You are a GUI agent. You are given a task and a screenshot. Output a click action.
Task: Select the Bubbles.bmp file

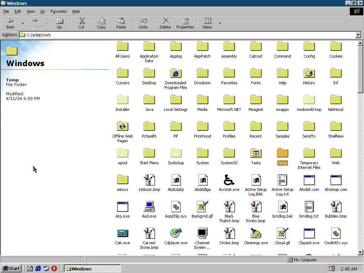click(336, 210)
